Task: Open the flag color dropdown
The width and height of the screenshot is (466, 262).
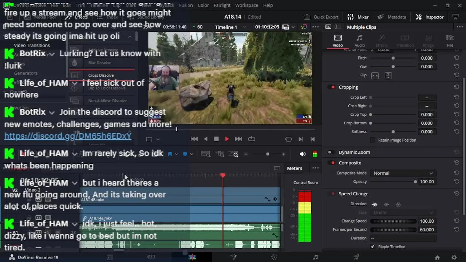Action: click(177, 154)
